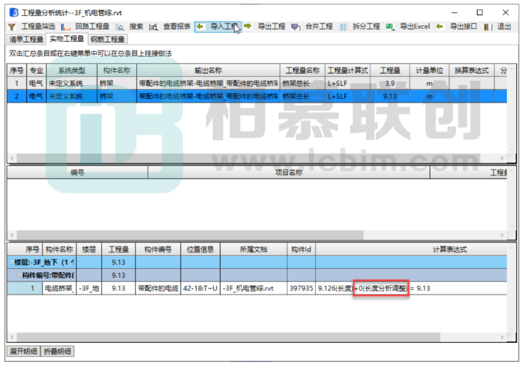Click the 拆分工程 icon

tap(343, 27)
